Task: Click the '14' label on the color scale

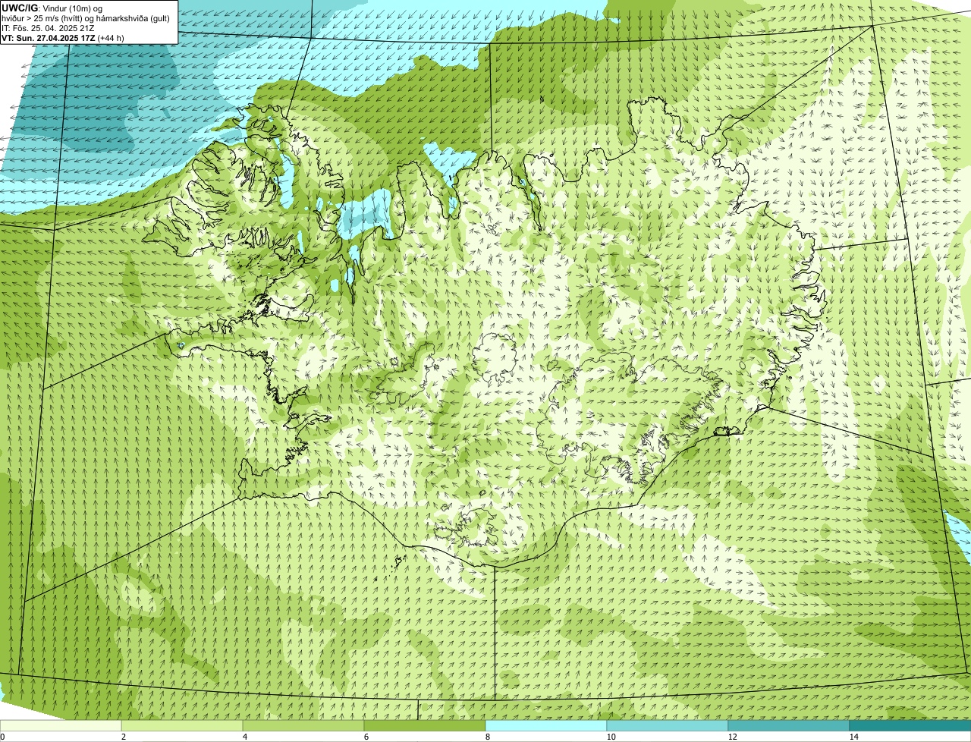Action: 853,737
